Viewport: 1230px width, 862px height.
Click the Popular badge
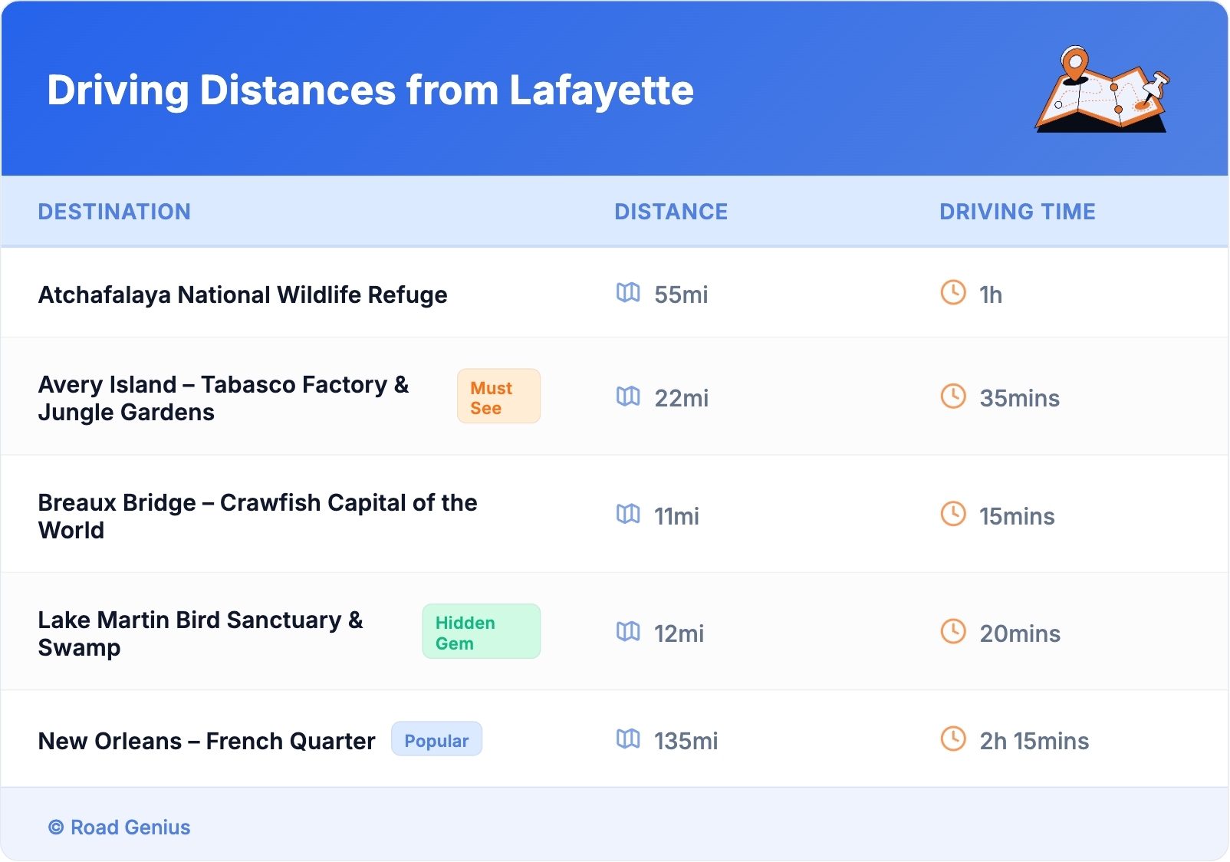(x=436, y=739)
